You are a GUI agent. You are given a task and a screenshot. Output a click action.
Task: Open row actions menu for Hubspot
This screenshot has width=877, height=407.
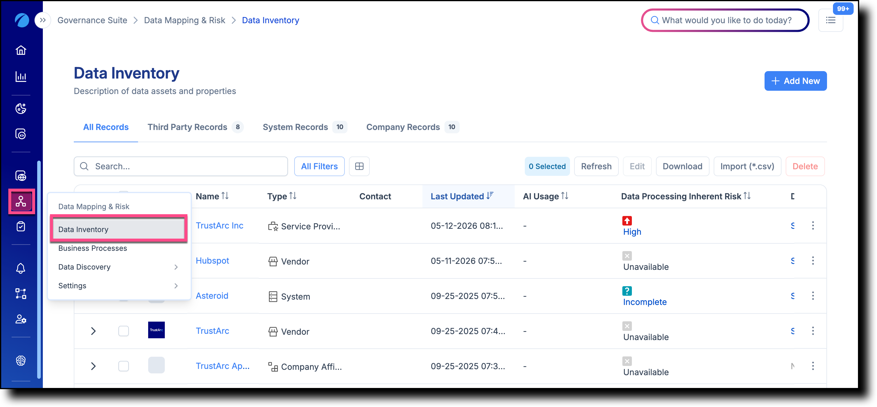point(813,261)
